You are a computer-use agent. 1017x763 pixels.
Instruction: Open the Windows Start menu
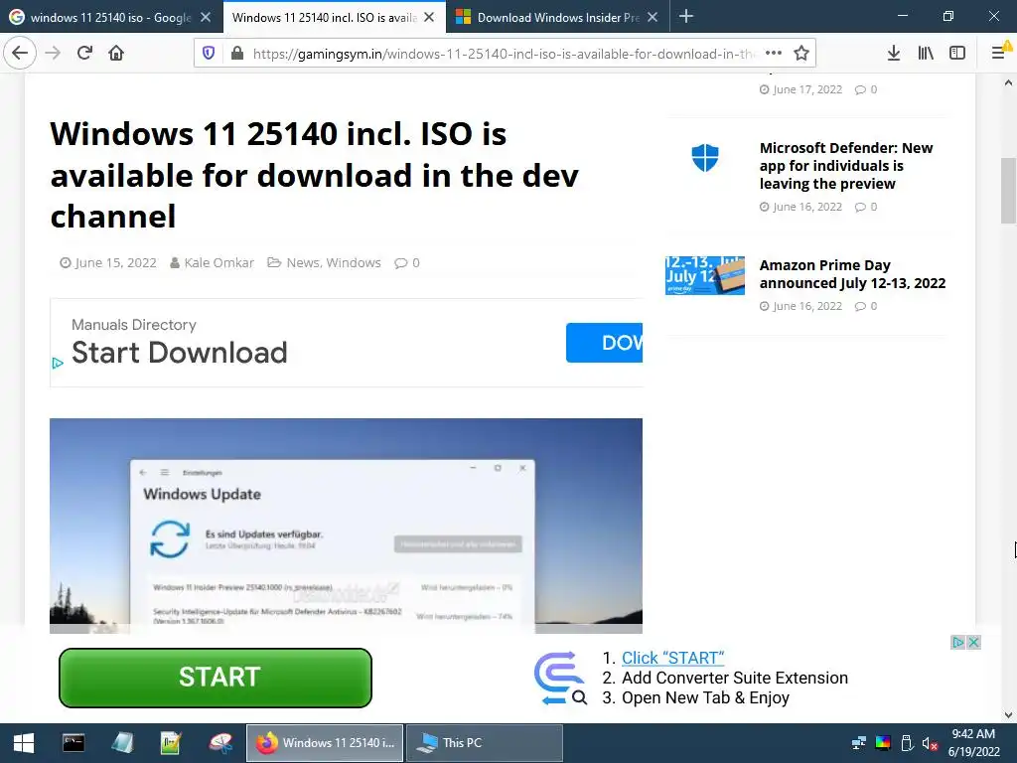24,743
